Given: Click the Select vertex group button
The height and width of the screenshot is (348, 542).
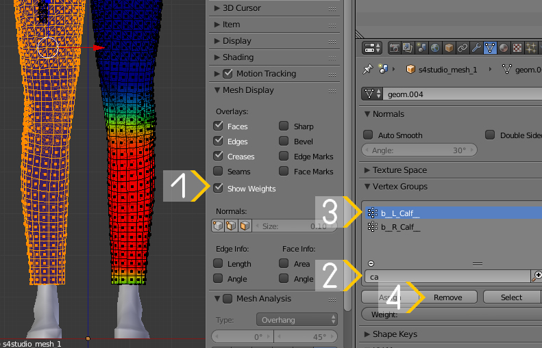Looking at the screenshot, I should 512,297.
